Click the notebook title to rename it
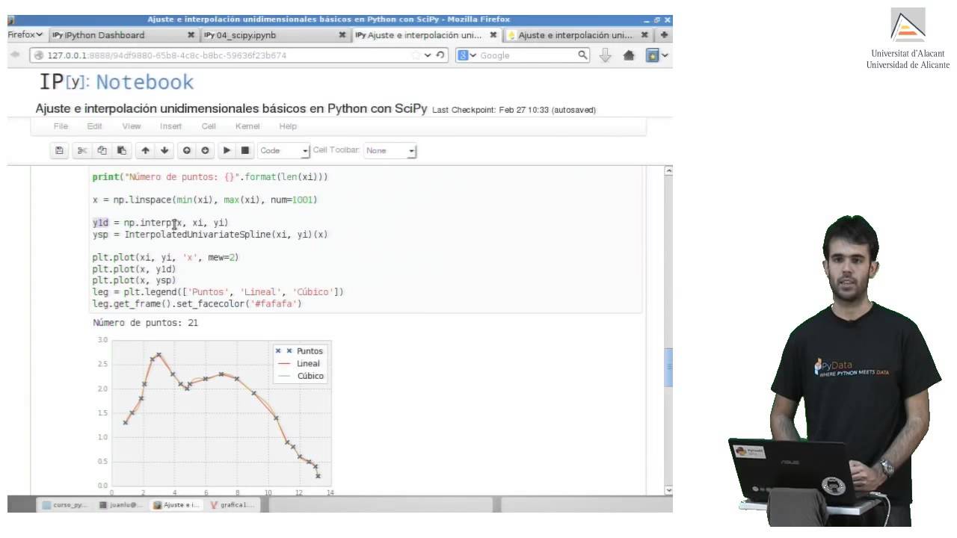This screenshot has height=538, width=957. point(231,108)
